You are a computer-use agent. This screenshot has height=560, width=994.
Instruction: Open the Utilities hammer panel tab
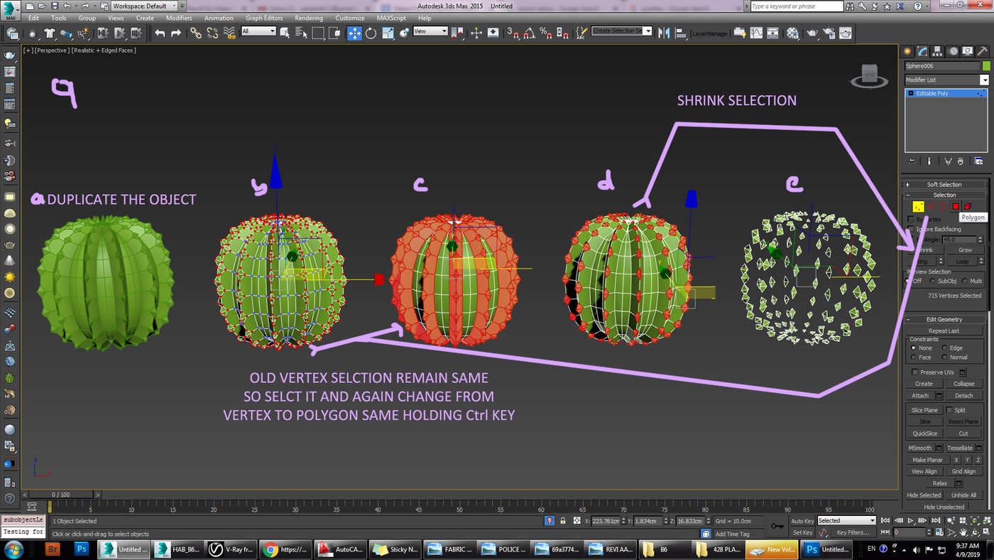pyautogui.click(x=983, y=51)
